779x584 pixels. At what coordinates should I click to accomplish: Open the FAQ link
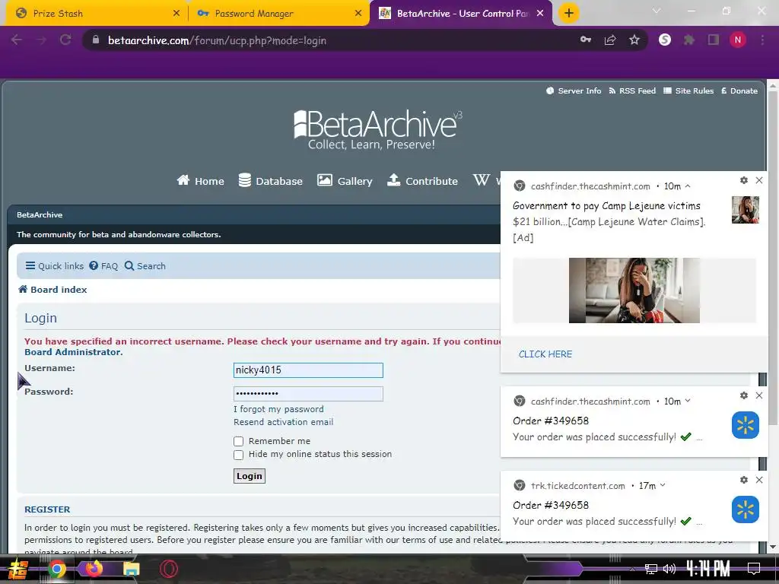click(103, 265)
